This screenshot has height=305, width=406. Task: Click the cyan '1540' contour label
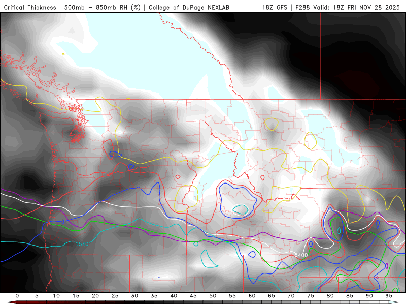click(x=82, y=244)
